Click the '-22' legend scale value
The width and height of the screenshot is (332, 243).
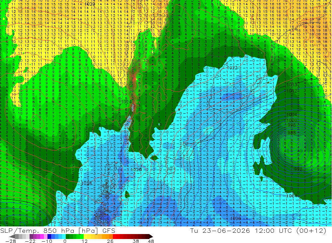coord(30,241)
